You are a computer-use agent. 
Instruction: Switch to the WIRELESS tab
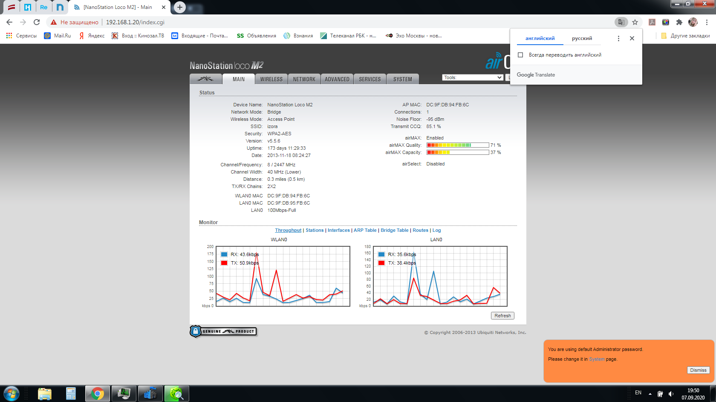tap(271, 79)
